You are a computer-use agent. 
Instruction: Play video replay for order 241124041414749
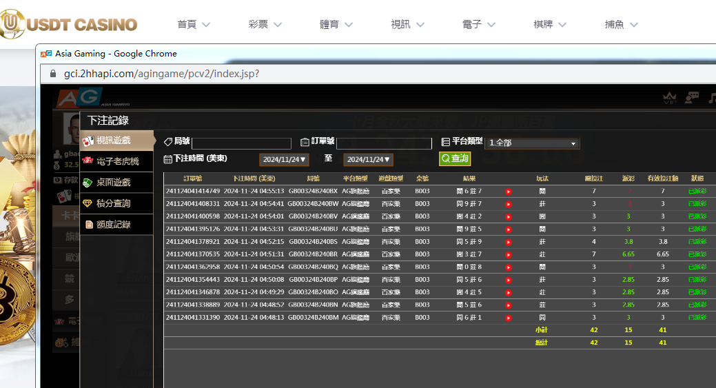509,192
